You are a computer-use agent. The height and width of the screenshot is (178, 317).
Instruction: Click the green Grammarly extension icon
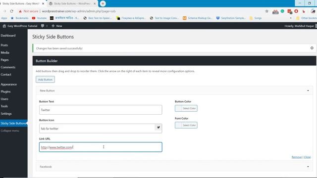[282, 11]
